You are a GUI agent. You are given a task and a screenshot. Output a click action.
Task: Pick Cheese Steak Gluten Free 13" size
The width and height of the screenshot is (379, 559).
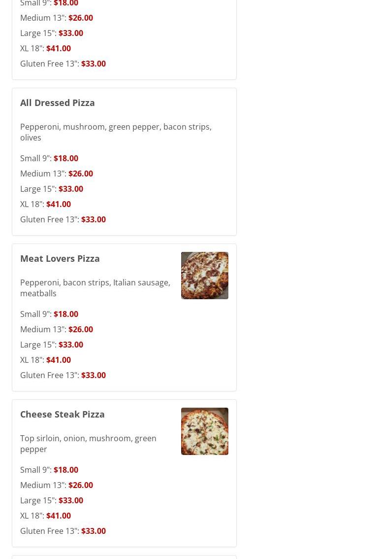point(63,531)
